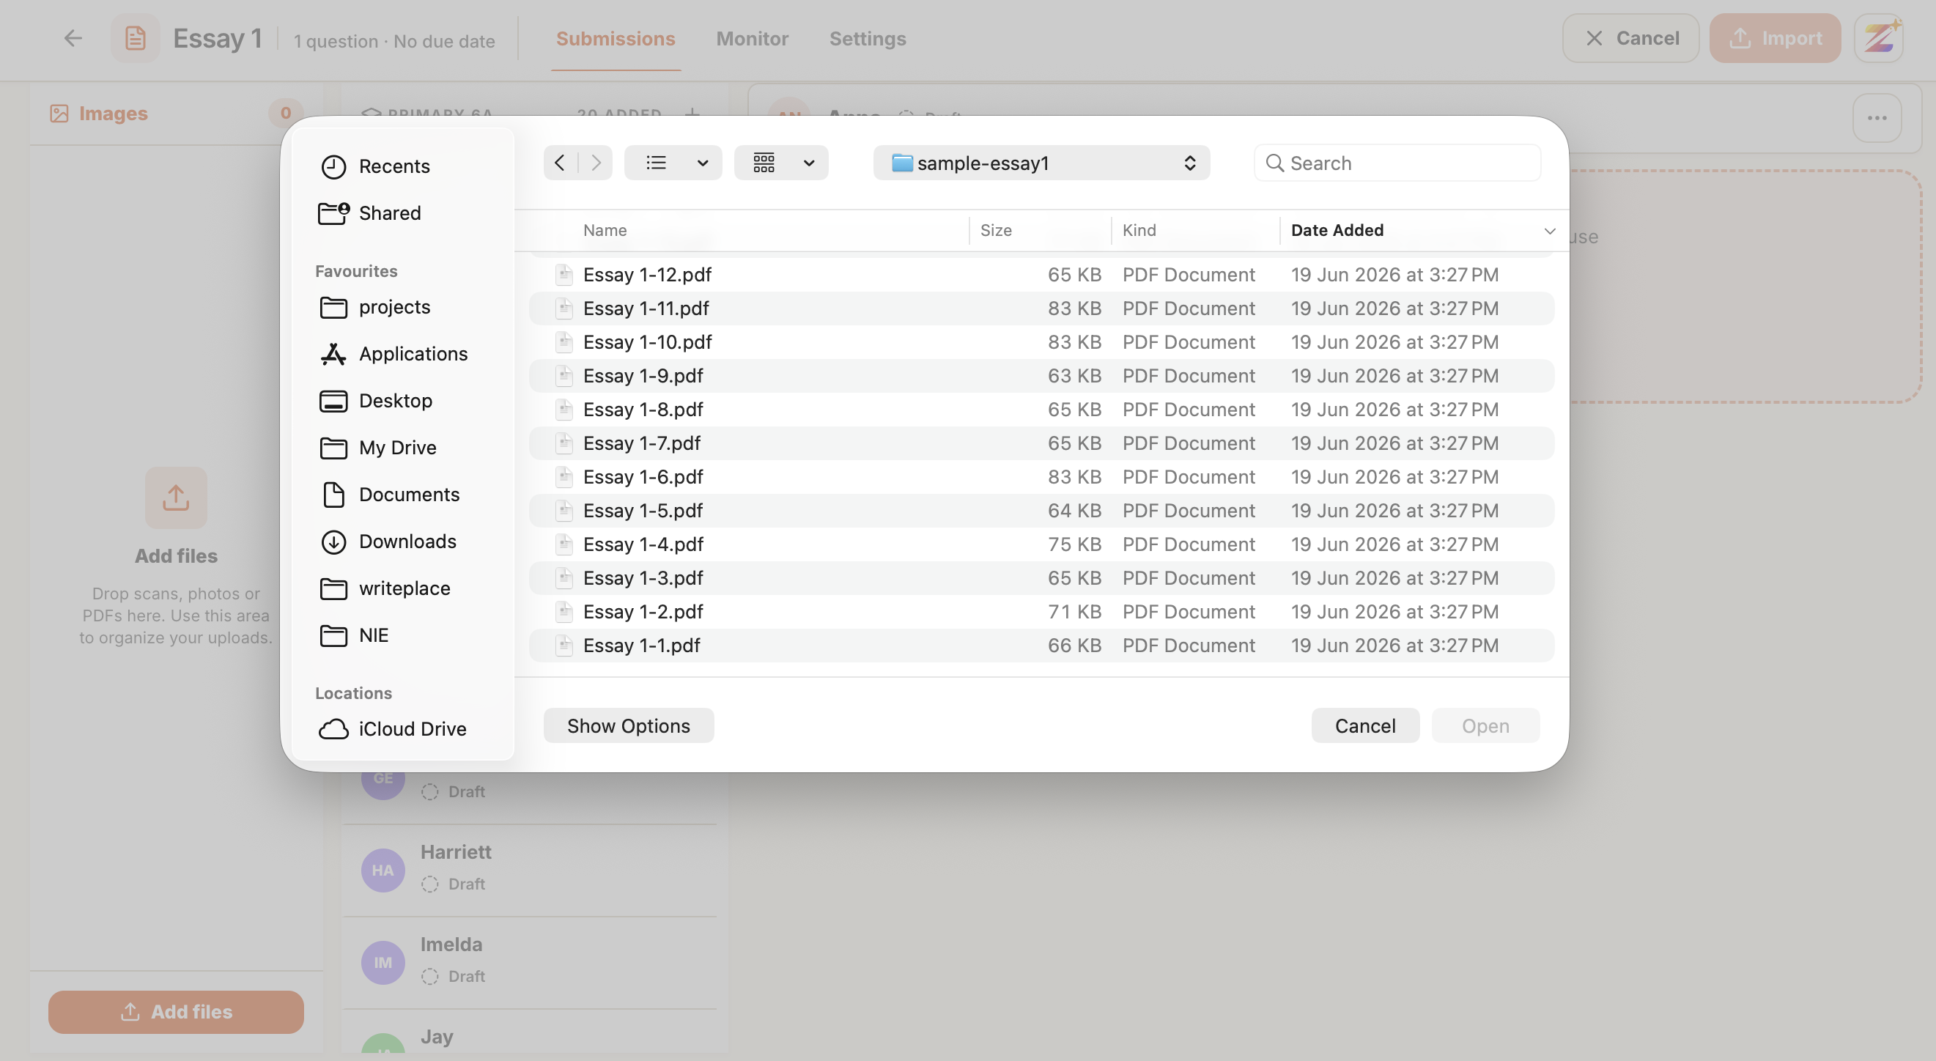Select the file Essay 1-1.pdf
This screenshot has width=1936, height=1061.
(x=1041, y=646)
